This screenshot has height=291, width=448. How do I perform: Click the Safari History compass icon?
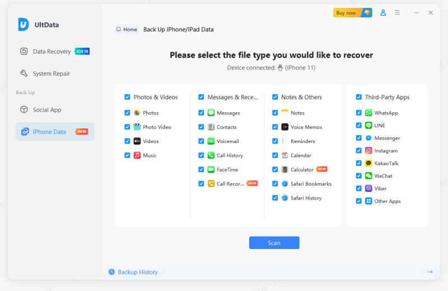click(x=285, y=198)
